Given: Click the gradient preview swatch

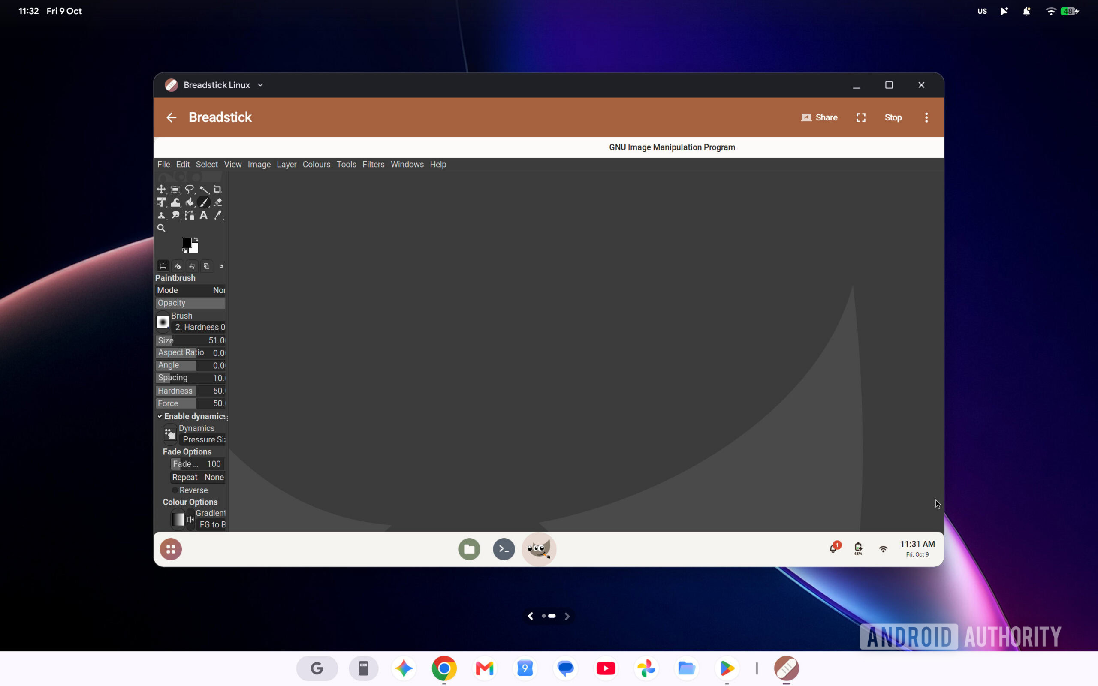Looking at the screenshot, I should coord(178,520).
